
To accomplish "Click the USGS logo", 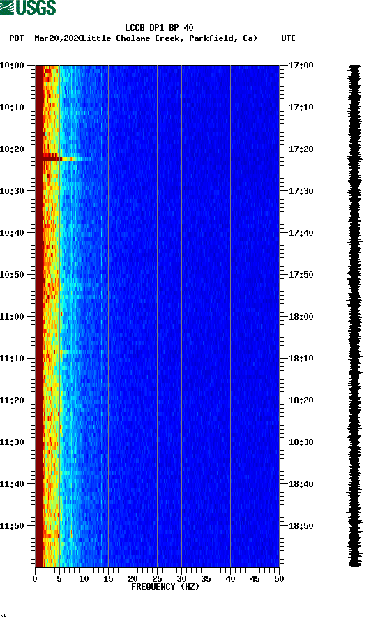I will click(x=28, y=7).
